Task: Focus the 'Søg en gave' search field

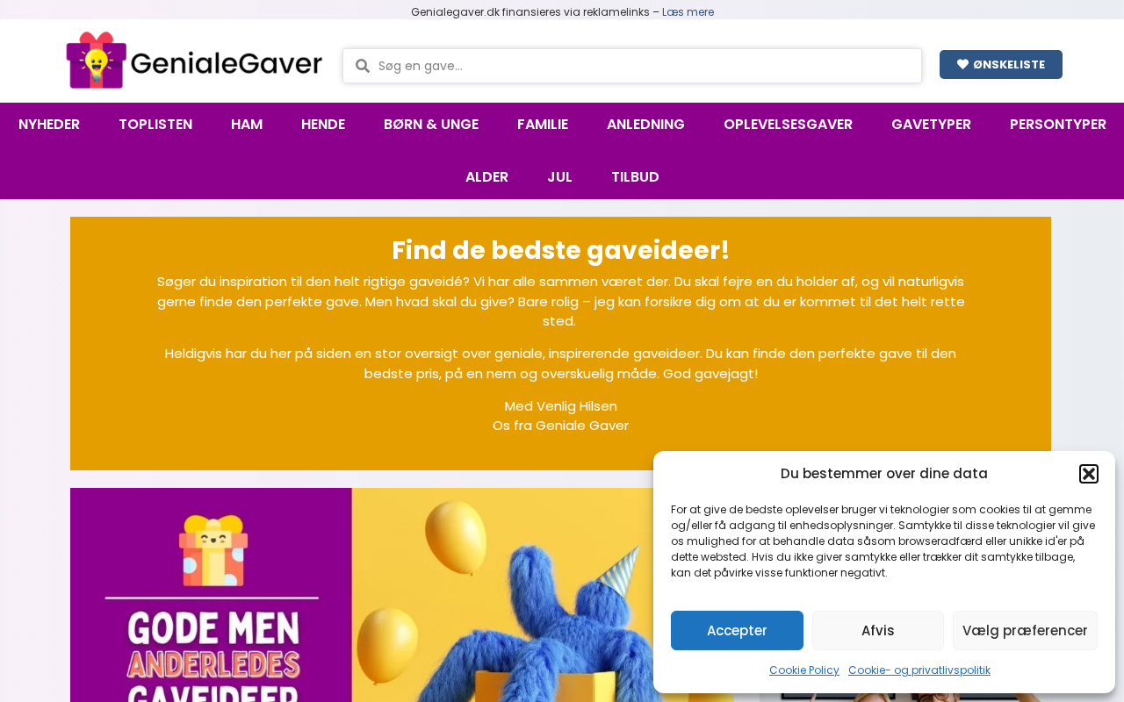Action: [x=632, y=66]
